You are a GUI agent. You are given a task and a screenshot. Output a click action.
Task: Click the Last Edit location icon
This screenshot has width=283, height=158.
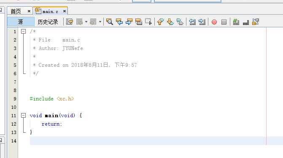click(x=70, y=22)
